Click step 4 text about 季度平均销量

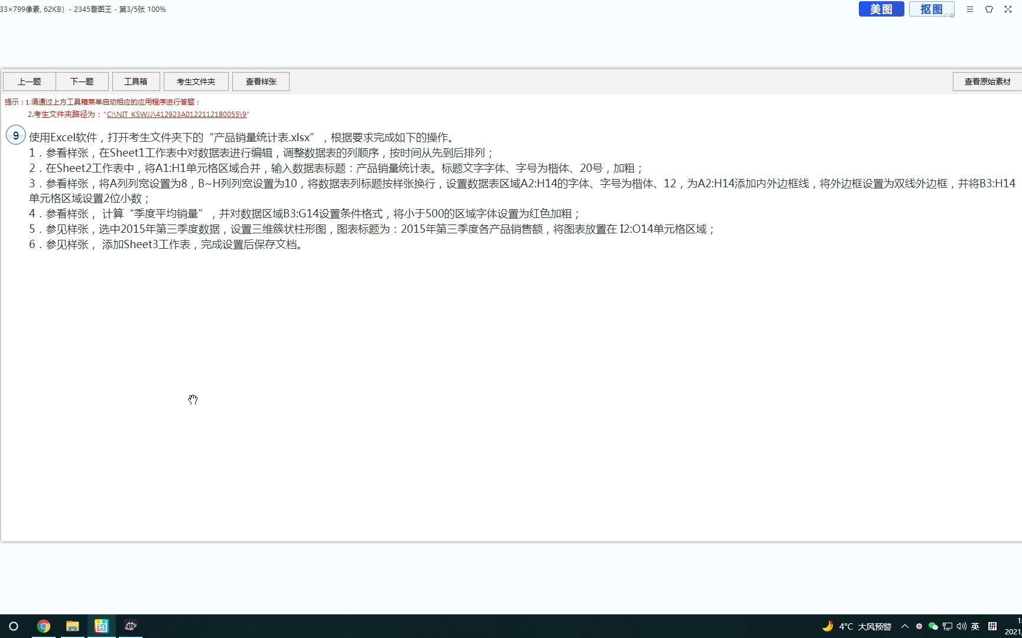pos(304,214)
